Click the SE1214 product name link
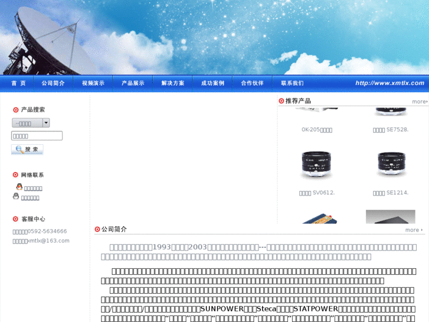This screenshot has width=429, height=322. click(391, 193)
